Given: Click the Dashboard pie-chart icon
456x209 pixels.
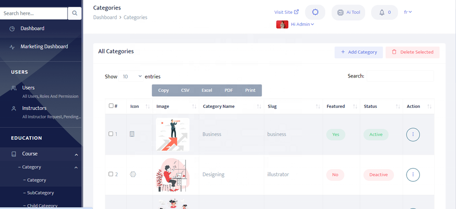Looking at the screenshot, I should [x=12, y=28].
